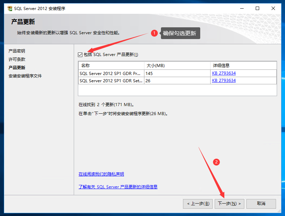
Task: Click the SQL Server setup title bar icon
Action: (9, 8)
